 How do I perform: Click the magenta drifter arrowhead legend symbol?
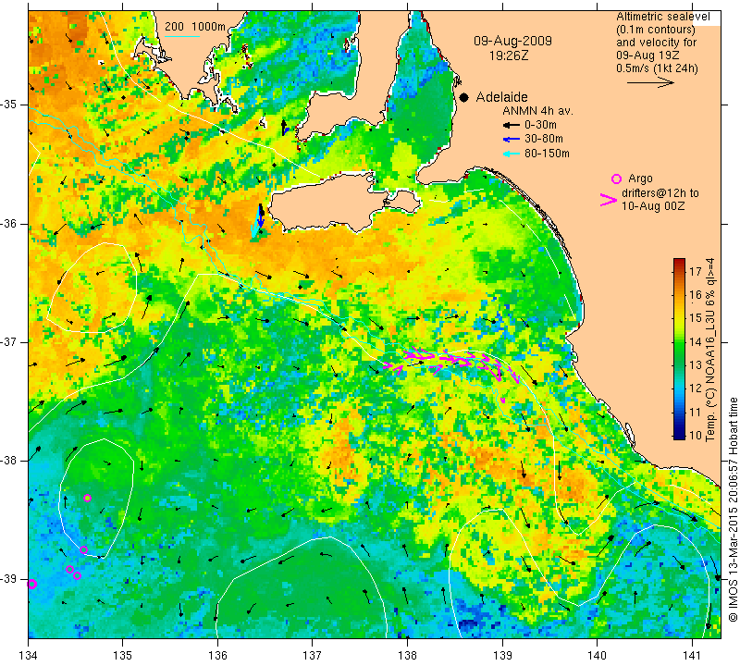(x=609, y=200)
